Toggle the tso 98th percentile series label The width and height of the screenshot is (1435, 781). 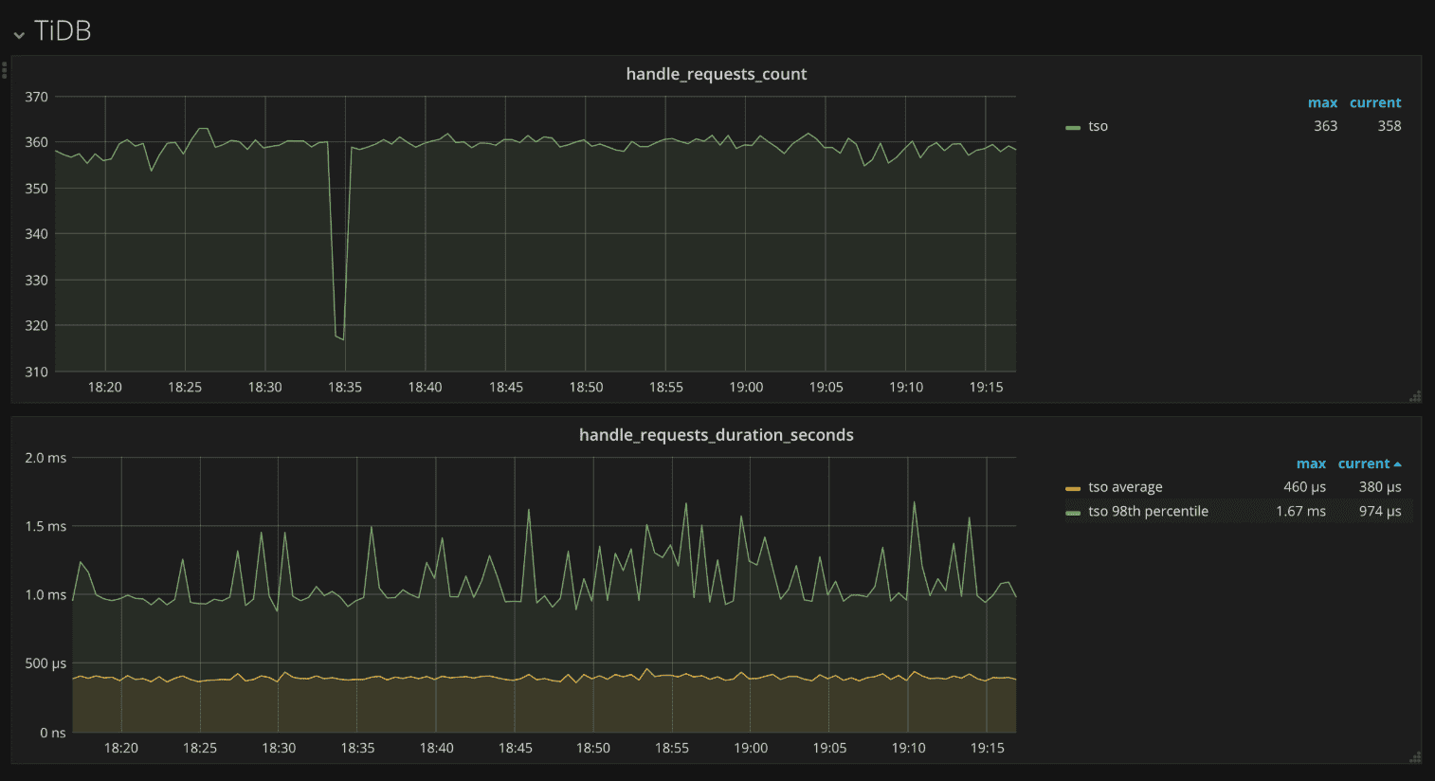tap(1148, 511)
